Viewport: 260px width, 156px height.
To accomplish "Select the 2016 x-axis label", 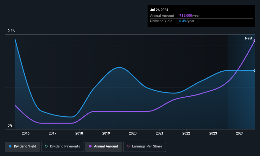I will coord(26,133).
